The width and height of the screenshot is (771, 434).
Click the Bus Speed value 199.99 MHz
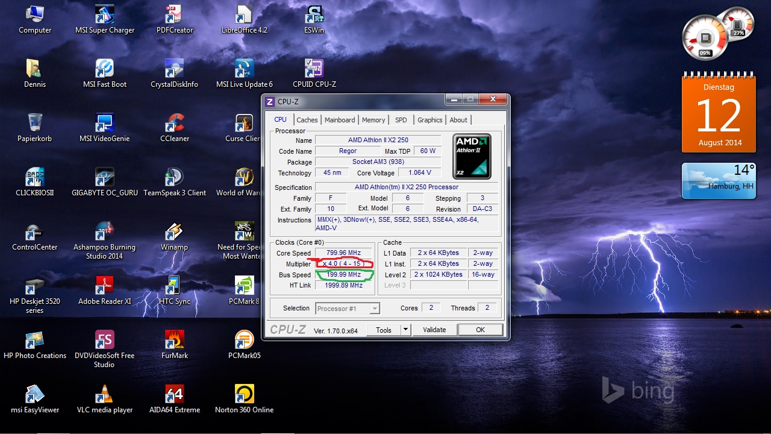coord(344,275)
